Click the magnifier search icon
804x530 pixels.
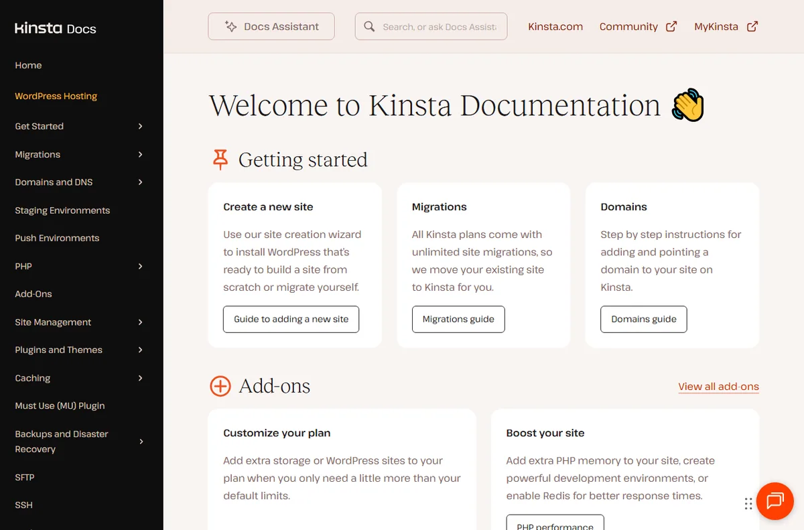click(369, 27)
